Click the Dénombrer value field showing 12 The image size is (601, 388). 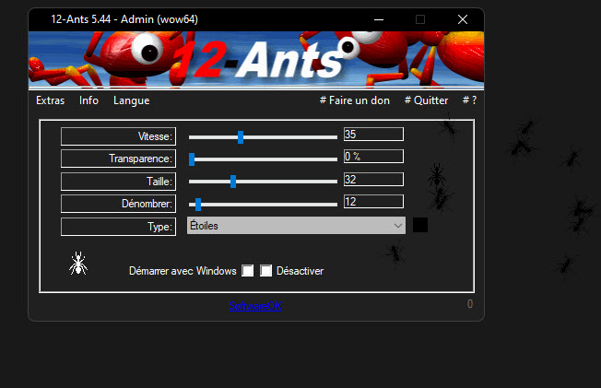pyautogui.click(x=373, y=202)
